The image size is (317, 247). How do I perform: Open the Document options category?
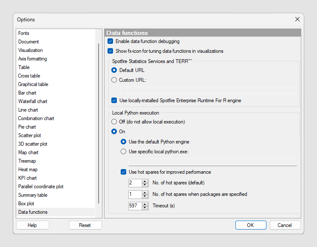pos(55,42)
